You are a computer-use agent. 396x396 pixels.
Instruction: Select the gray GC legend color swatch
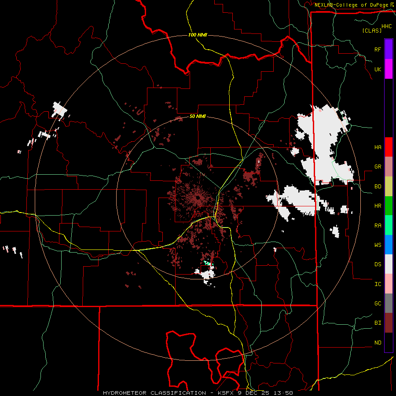(389, 303)
